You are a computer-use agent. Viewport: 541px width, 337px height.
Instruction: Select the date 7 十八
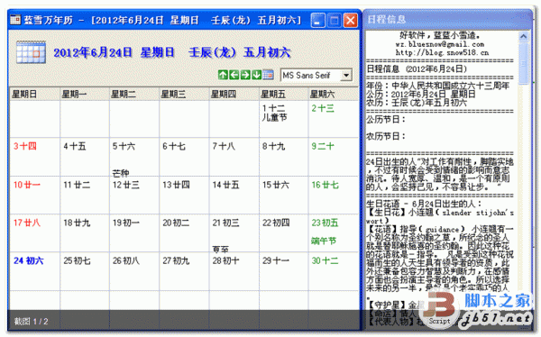pos(234,157)
